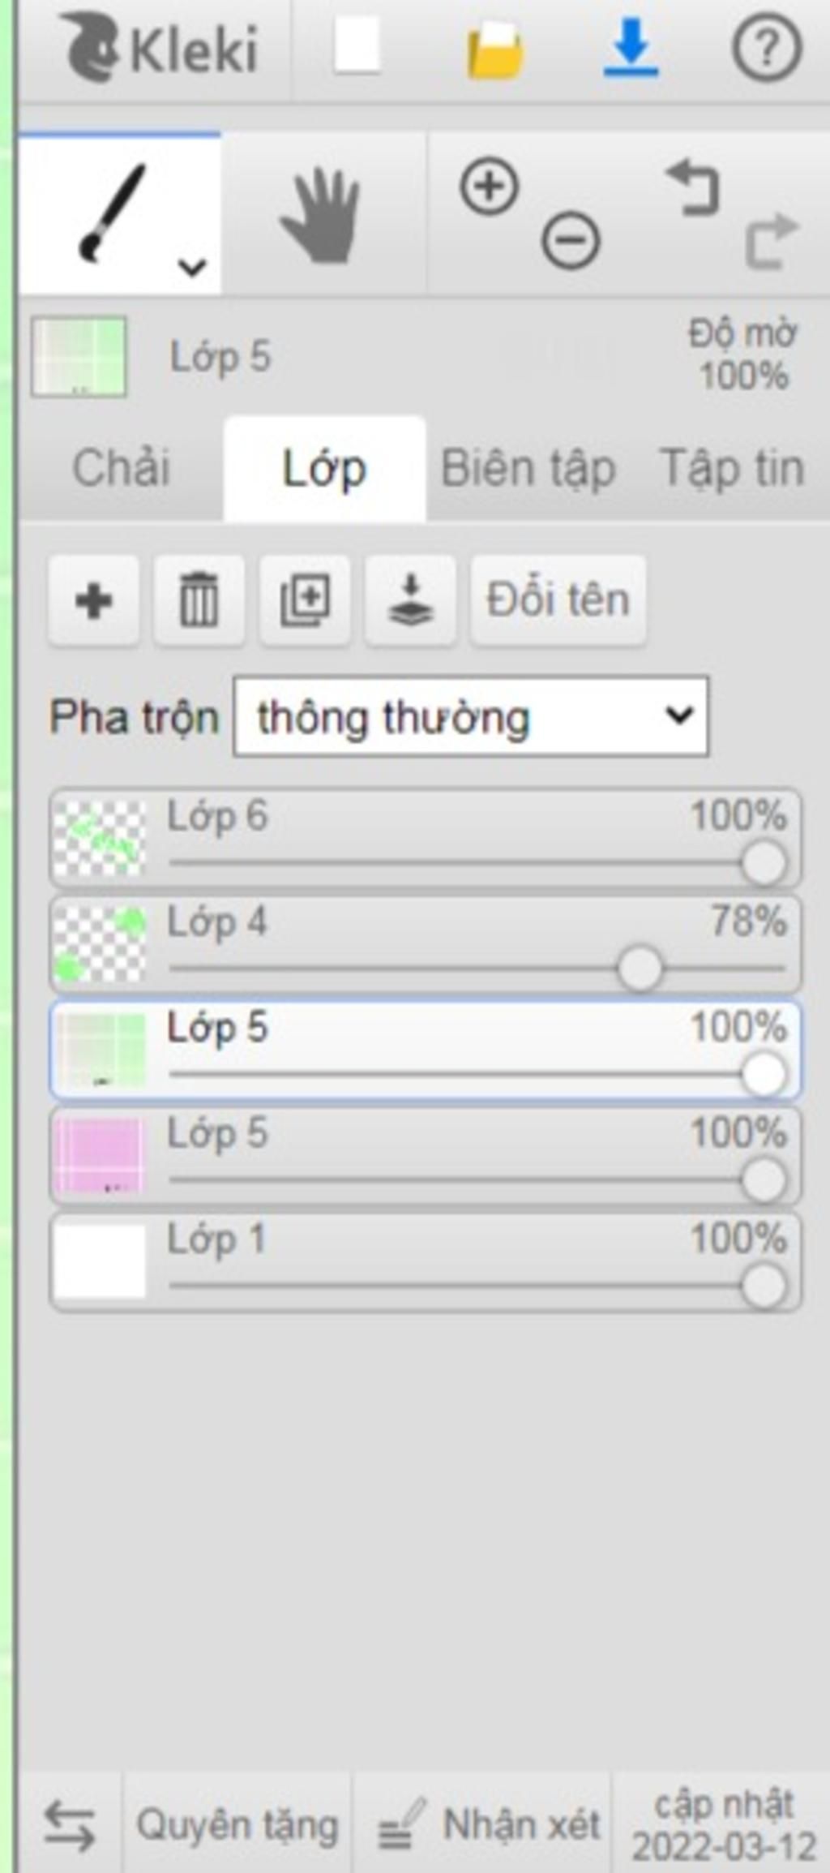Click the Đổi tên button

point(558,601)
